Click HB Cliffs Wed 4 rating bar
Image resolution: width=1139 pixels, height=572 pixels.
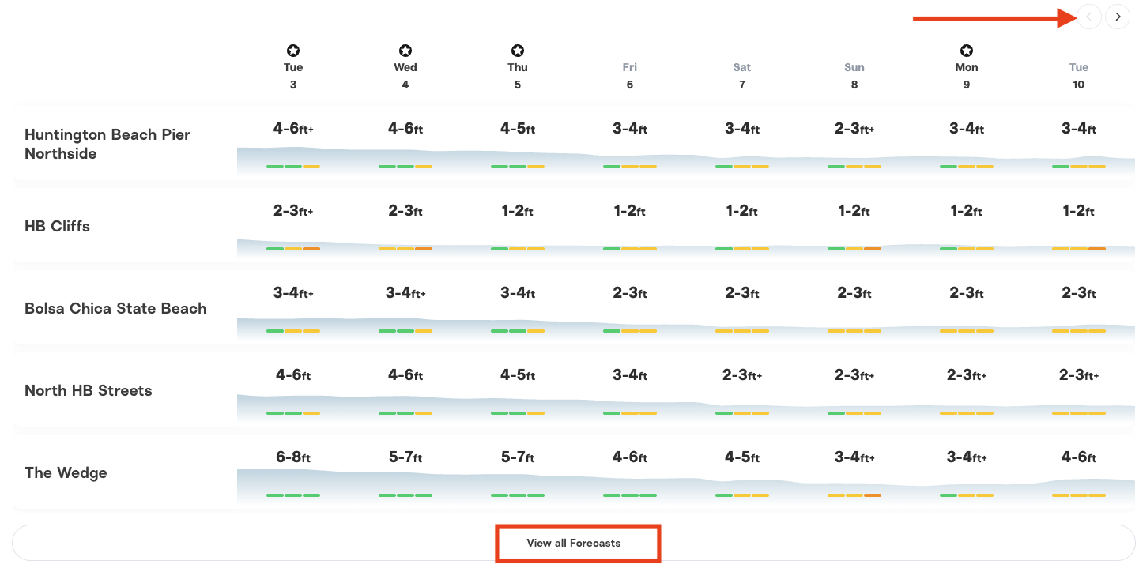point(405,249)
